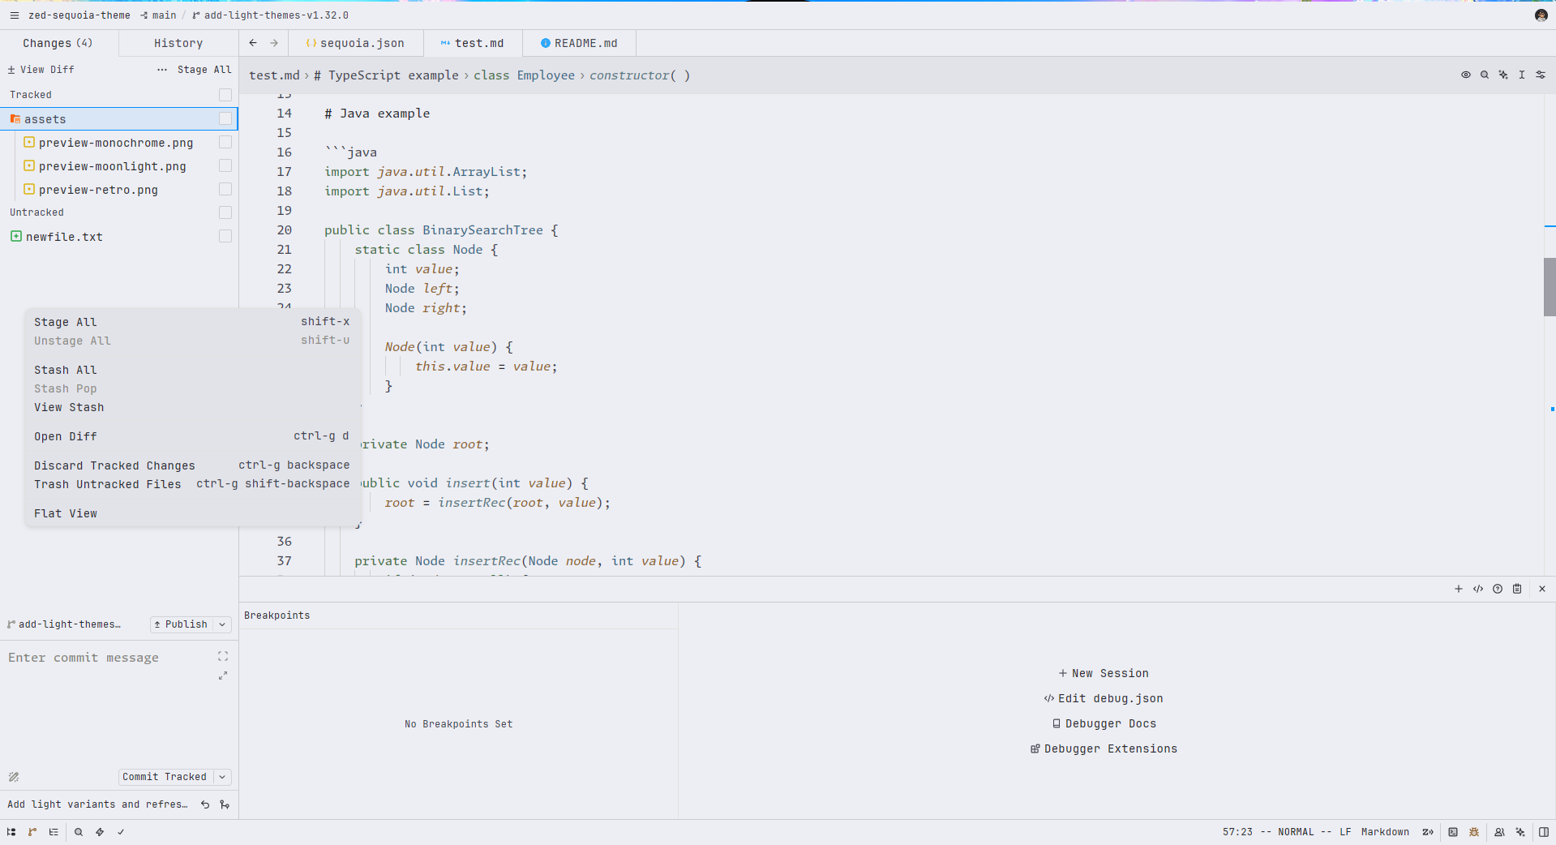Image resolution: width=1556 pixels, height=845 pixels.
Task: Open the README.md editor tab
Action: coord(579,43)
